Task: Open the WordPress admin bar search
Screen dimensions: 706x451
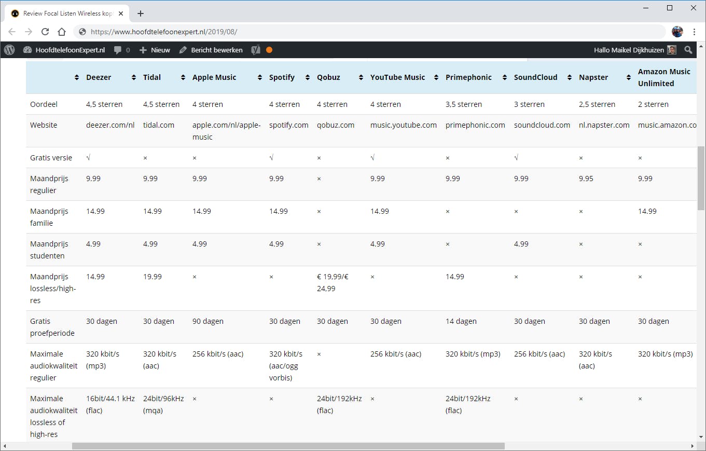Action: pos(688,50)
